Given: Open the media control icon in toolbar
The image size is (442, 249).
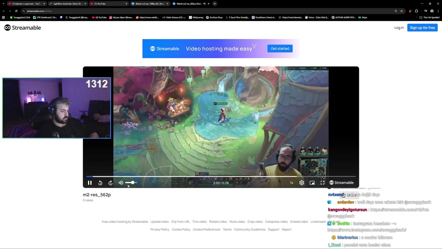Looking at the screenshot, I should [x=426, y=11].
